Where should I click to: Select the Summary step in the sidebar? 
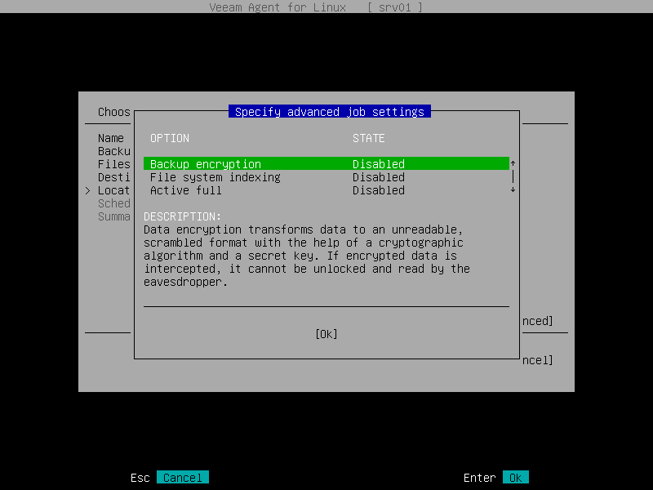[115, 216]
